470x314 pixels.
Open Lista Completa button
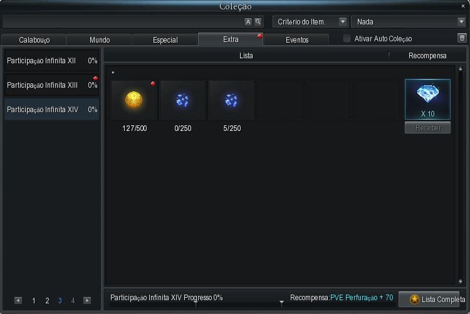coord(429,299)
